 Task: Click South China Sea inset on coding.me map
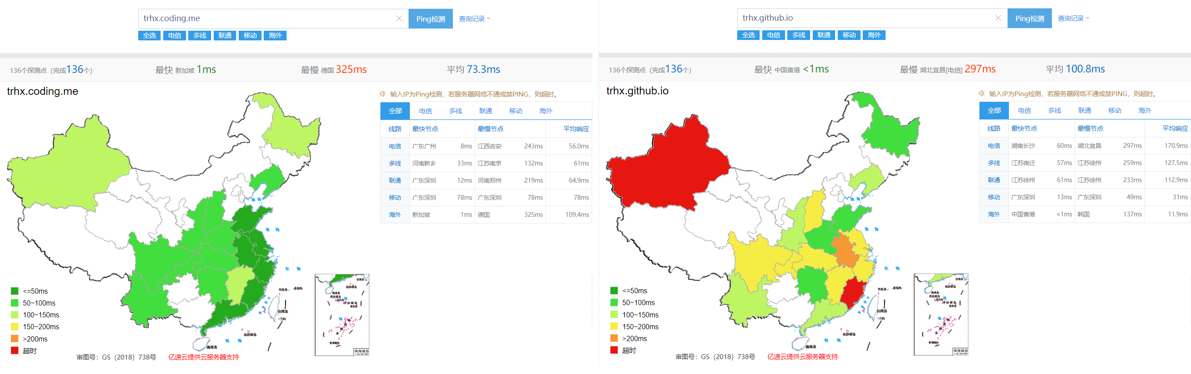pyautogui.click(x=342, y=315)
